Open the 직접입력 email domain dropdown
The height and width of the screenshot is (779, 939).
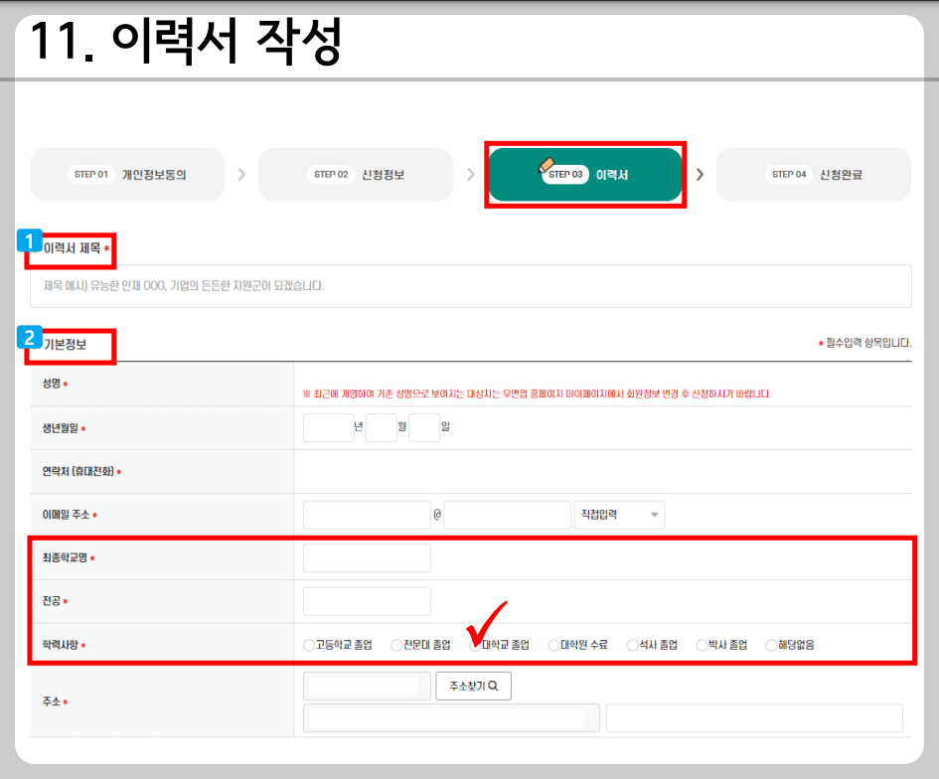(x=618, y=515)
